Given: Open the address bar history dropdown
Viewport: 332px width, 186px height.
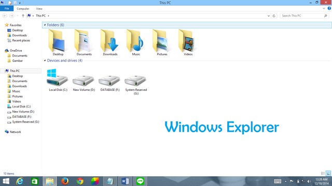Looking at the screenshot, I should [269, 16].
